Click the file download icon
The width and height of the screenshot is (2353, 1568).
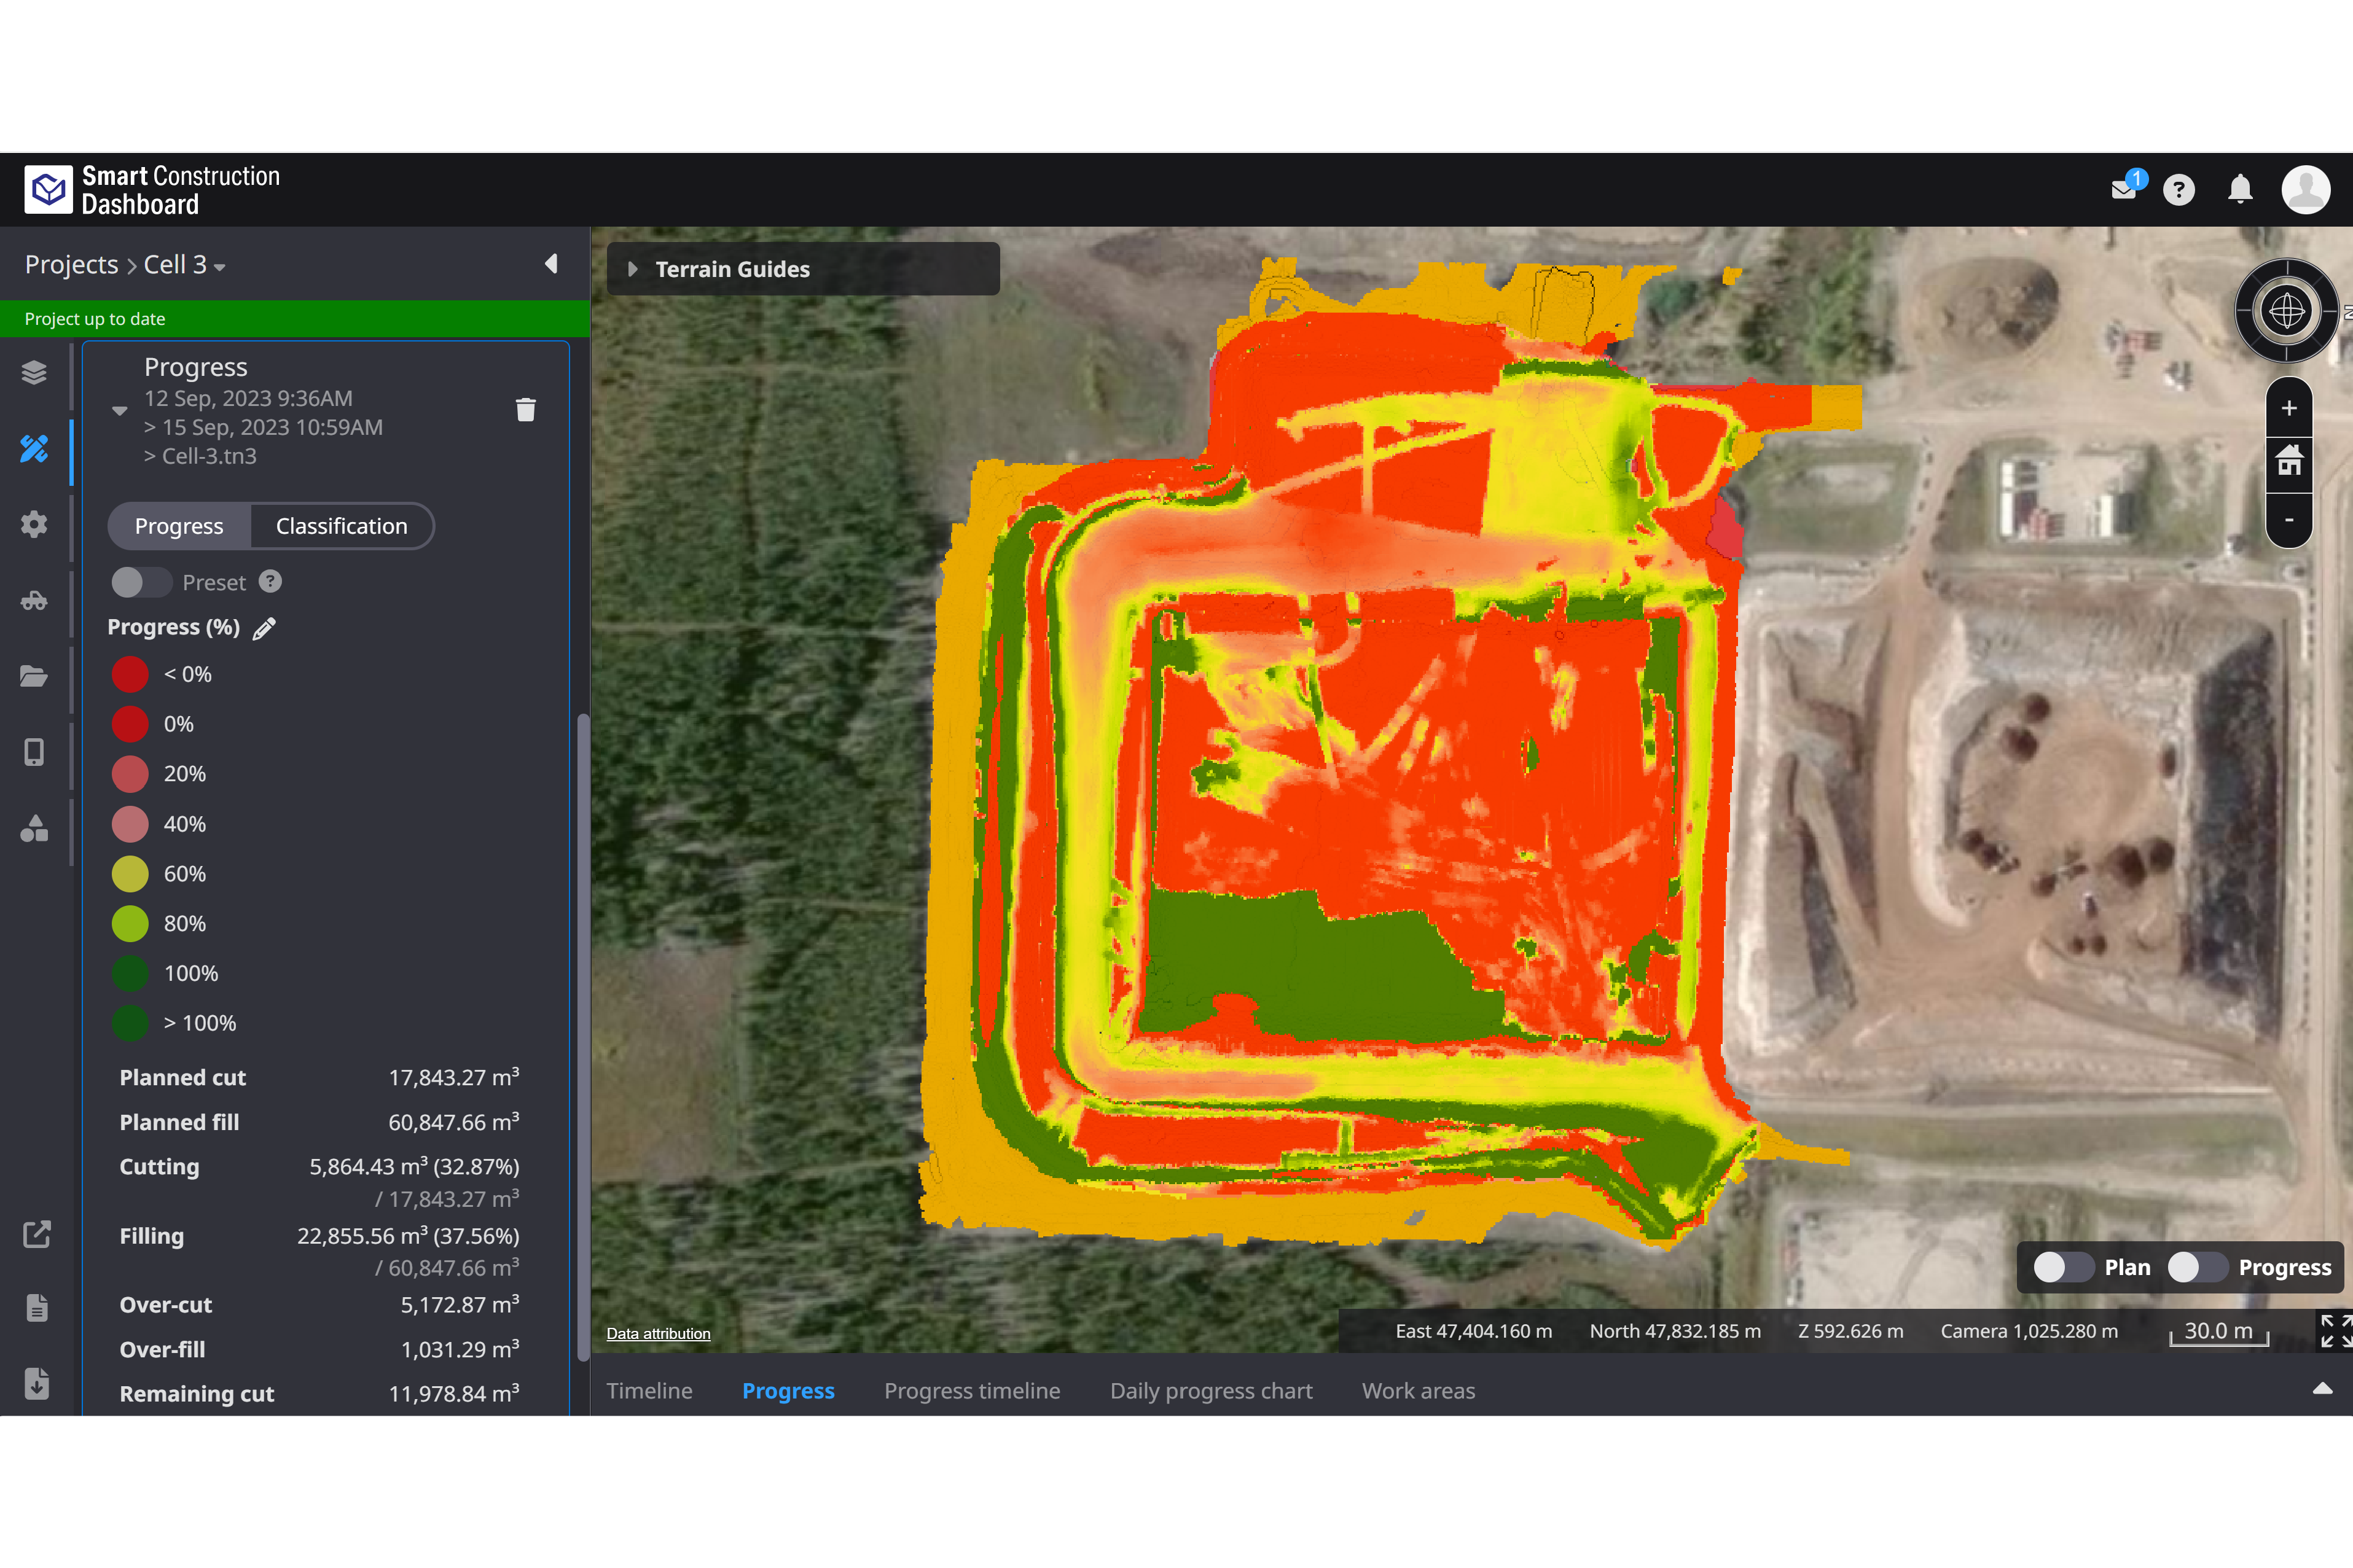pos(36,1383)
